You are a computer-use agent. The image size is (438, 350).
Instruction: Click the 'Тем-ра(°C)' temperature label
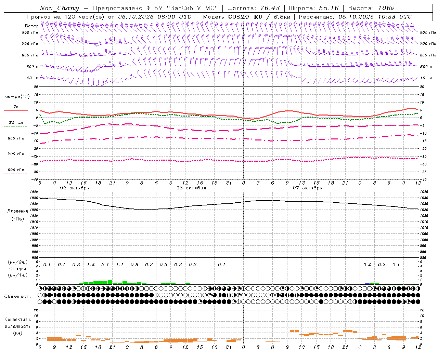pyautogui.click(x=16, y=97)
